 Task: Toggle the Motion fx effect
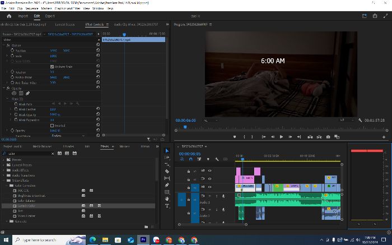point(8,45)
